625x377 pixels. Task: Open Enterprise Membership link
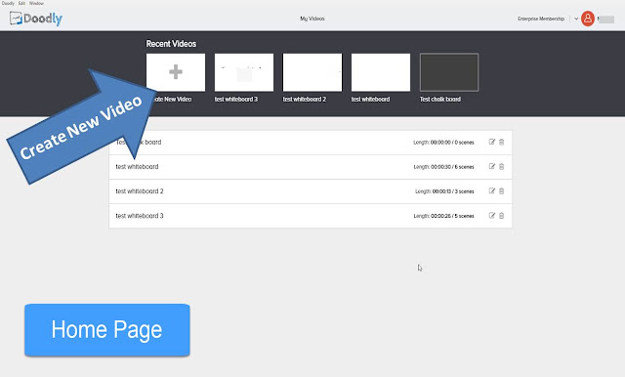pyautogui.click(x=541, y=19)
